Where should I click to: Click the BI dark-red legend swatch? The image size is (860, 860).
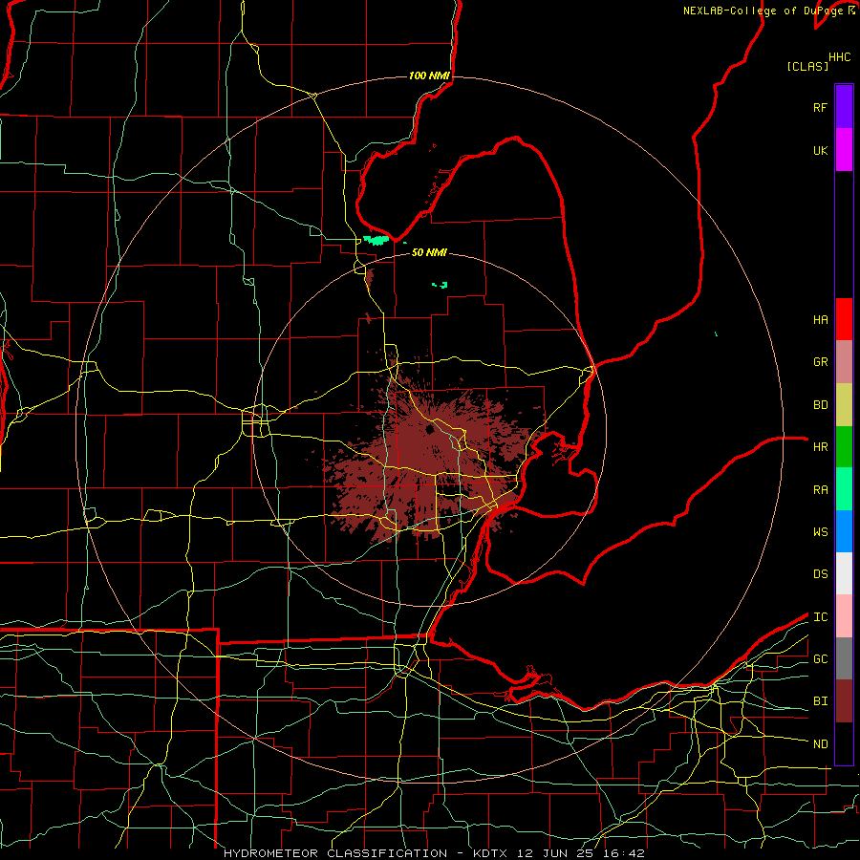pyautogui.click(x=844, y=701)
